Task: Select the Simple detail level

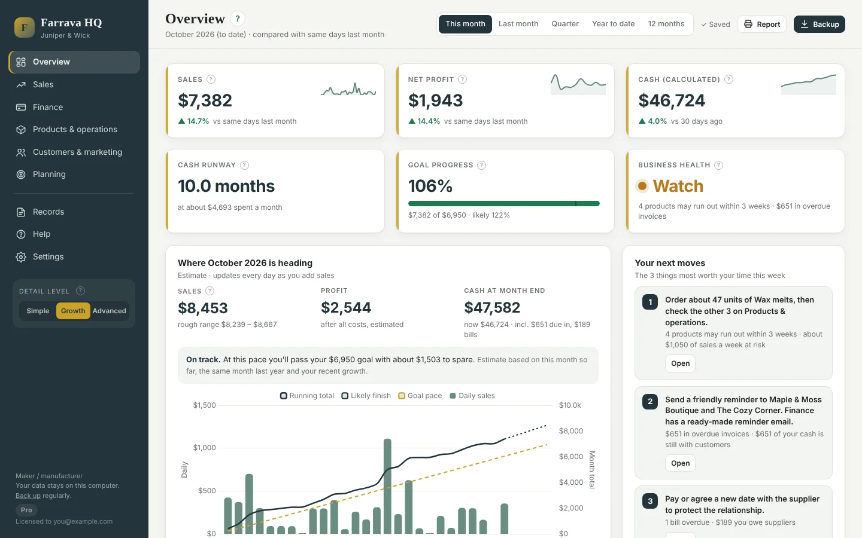Action: coord(38,311)
